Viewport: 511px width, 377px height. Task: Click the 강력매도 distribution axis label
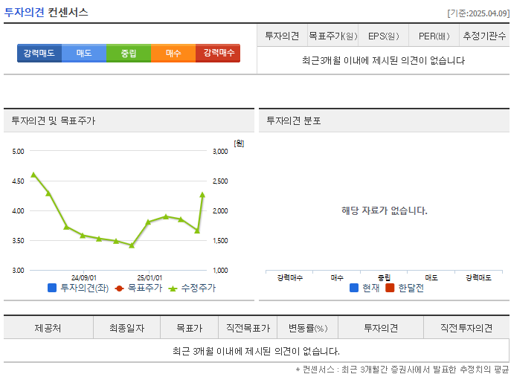pos(478,277)
